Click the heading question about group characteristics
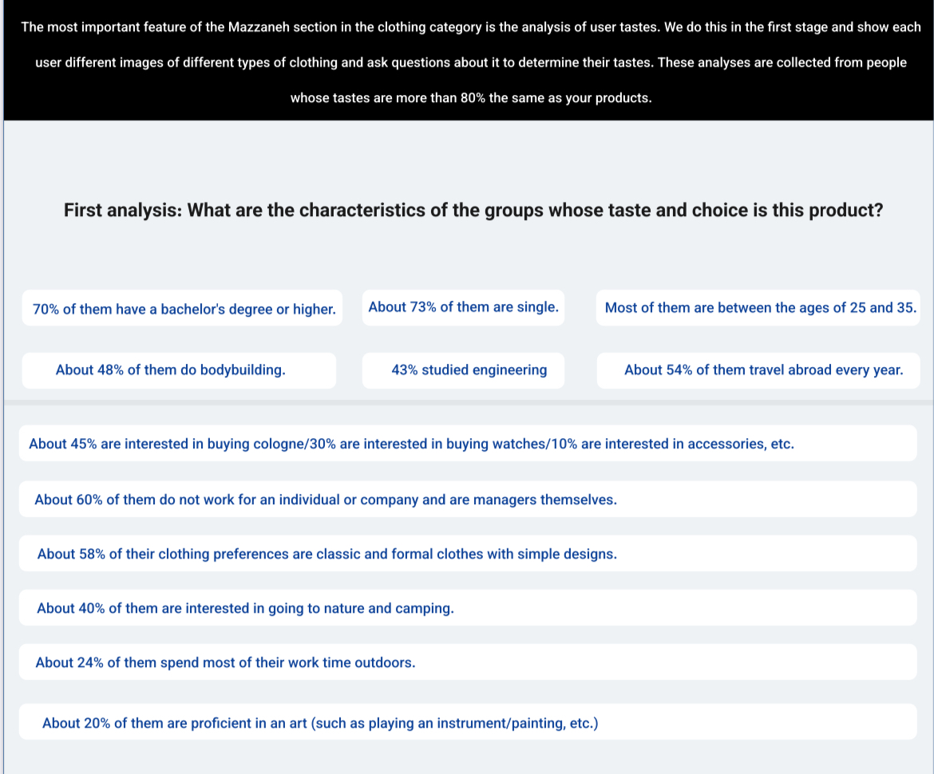The width and height of the screenshot is (934, 774). click(x=535, y=211)
